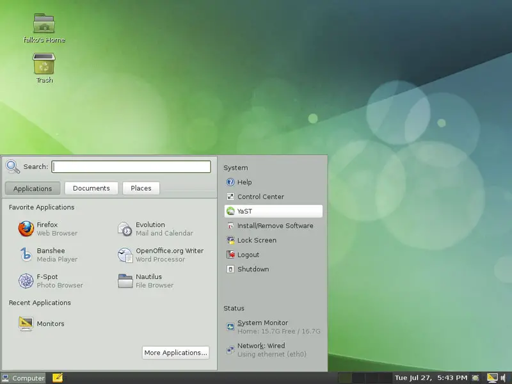Launch the Firefox web browser
The height and width of the screenshot is (384, 512).
click(x=49, y=228)
